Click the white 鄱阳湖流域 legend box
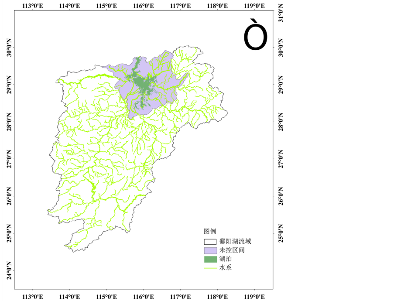 click(210, 241)
